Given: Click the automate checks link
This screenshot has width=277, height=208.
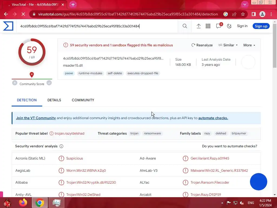Looking at the screenshot, I should 213,118.
